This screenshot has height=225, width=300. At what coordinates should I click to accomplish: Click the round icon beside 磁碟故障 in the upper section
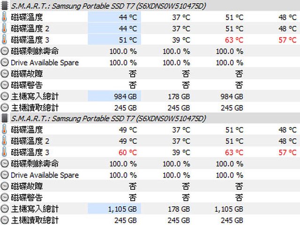[5, 74]
